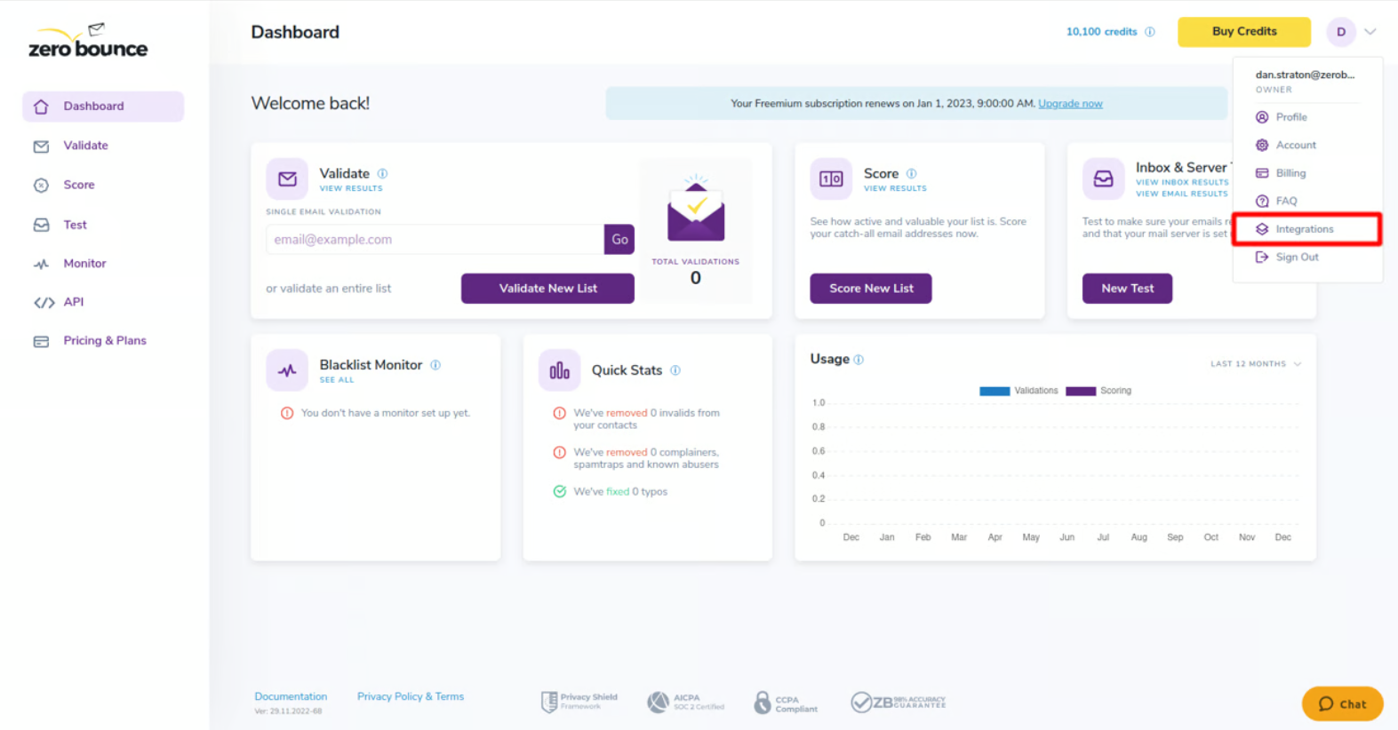Click the Privacy Shield Framework badge

coord(579,702)
